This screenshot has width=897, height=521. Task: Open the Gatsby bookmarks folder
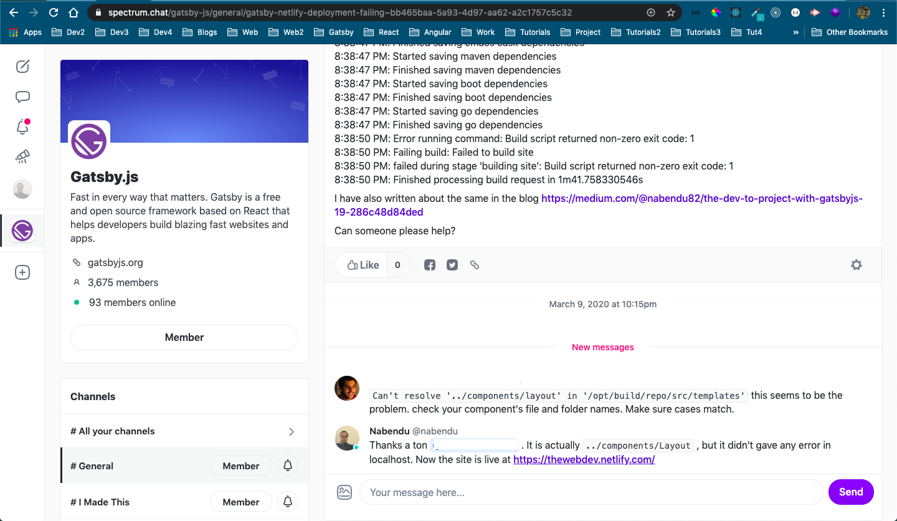(x=333, y=32)
